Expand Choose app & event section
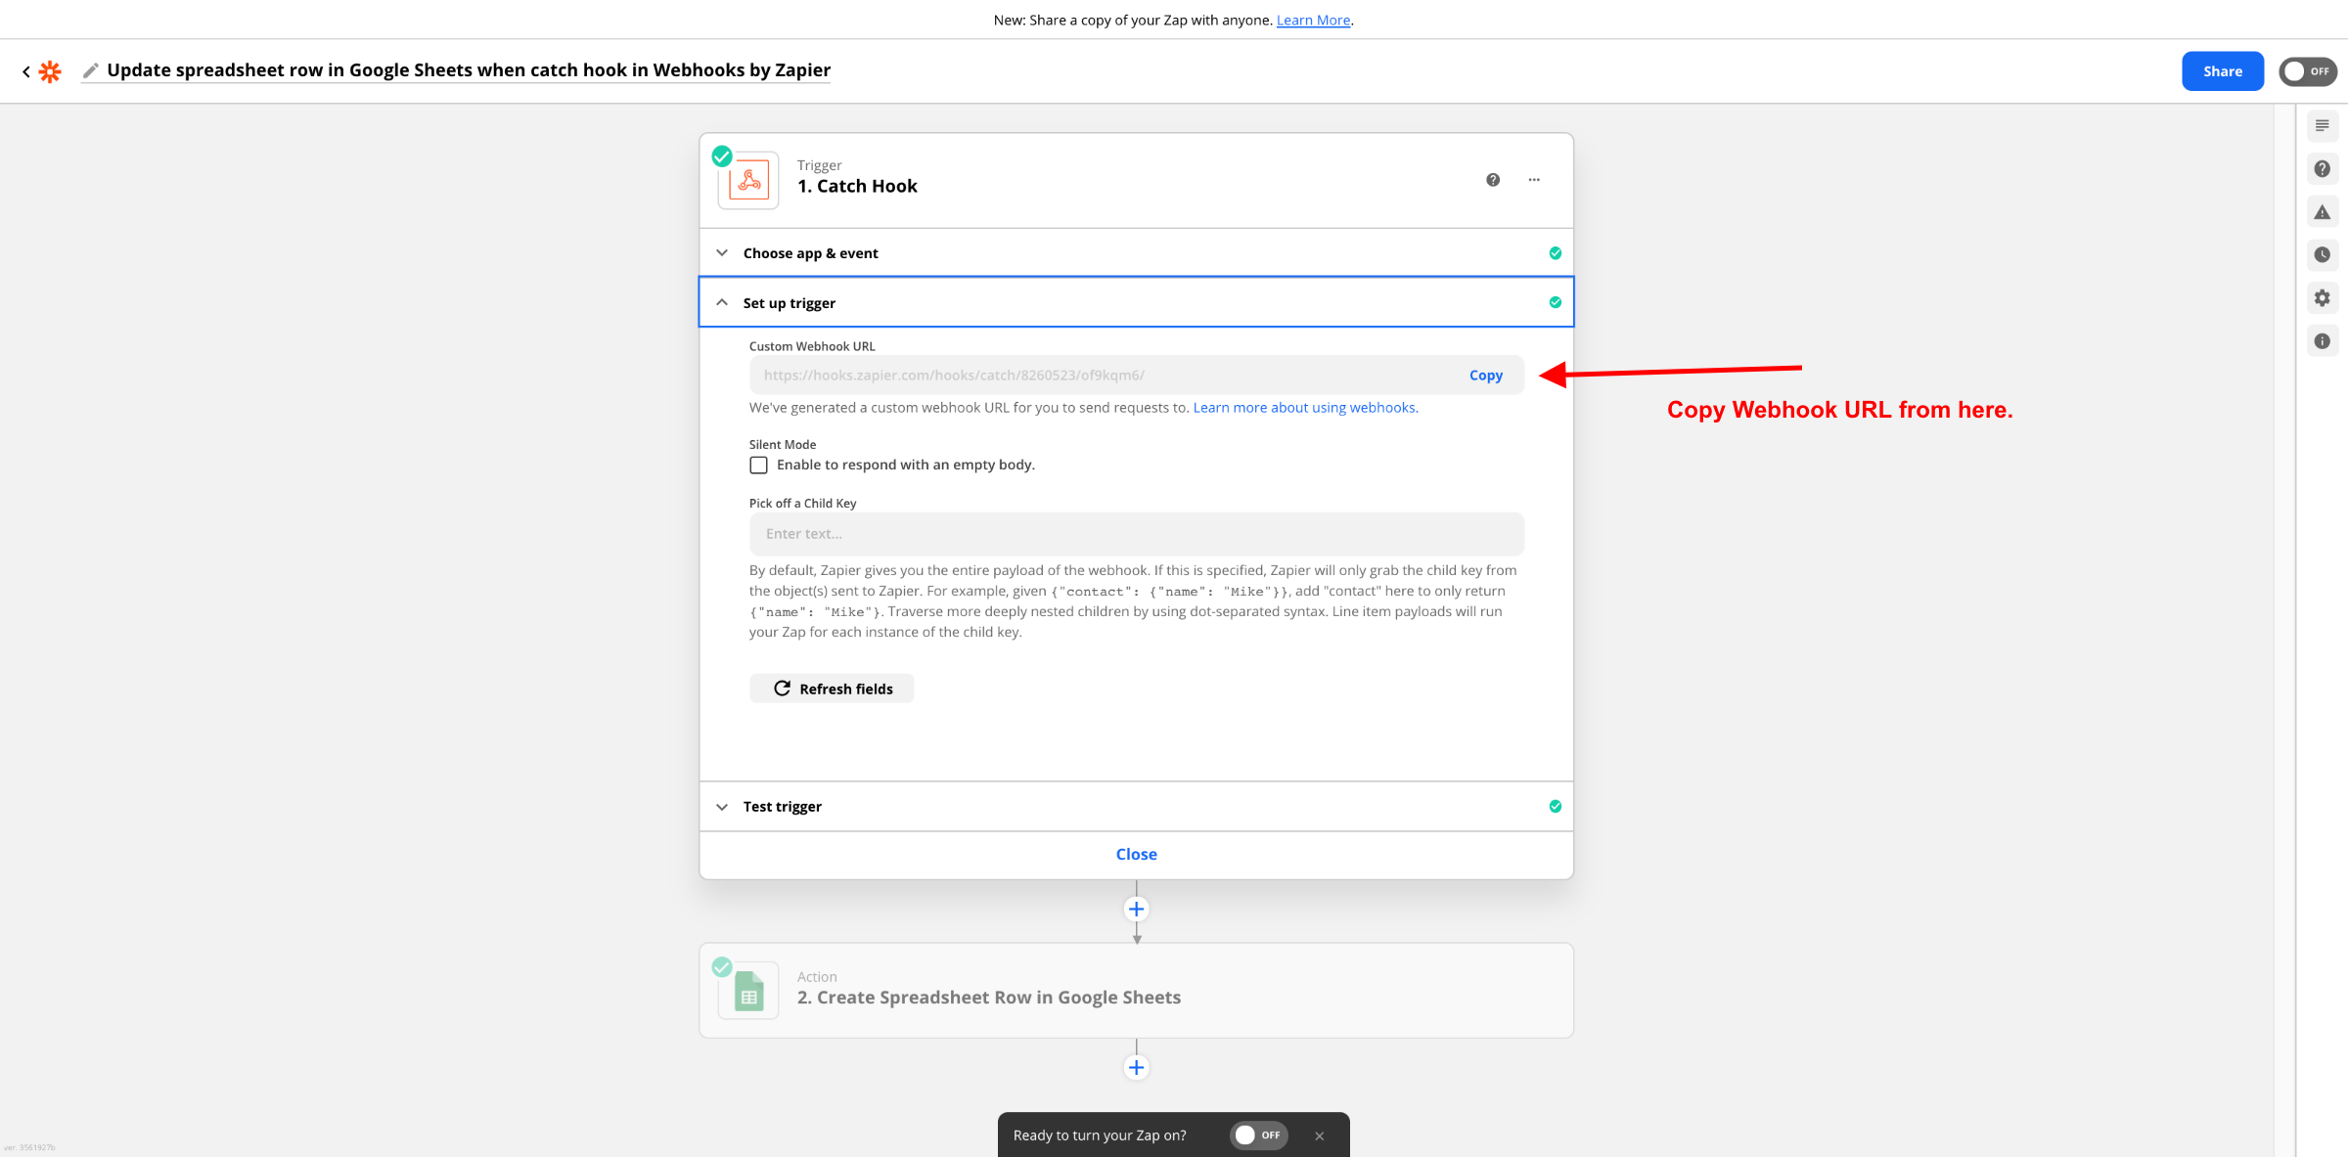The height and width of the screenshot is (1157, 2348). point(1136,253)
